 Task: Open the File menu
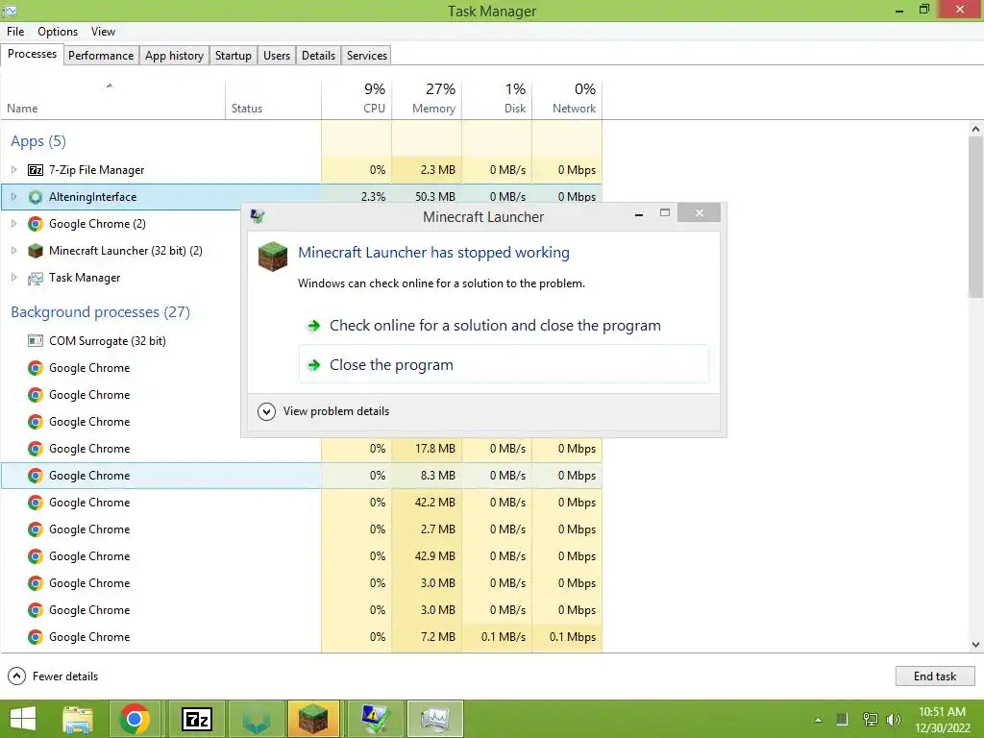[15, 32]
